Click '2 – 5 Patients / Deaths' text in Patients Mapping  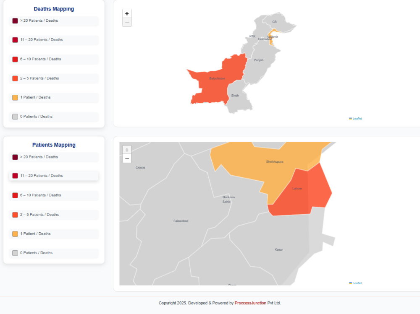(39, 215)
